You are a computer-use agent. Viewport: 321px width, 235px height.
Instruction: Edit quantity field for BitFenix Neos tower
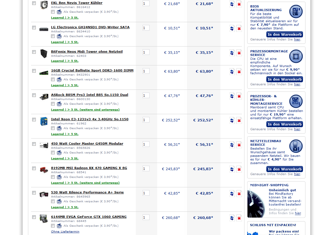[x=146, y=52]
